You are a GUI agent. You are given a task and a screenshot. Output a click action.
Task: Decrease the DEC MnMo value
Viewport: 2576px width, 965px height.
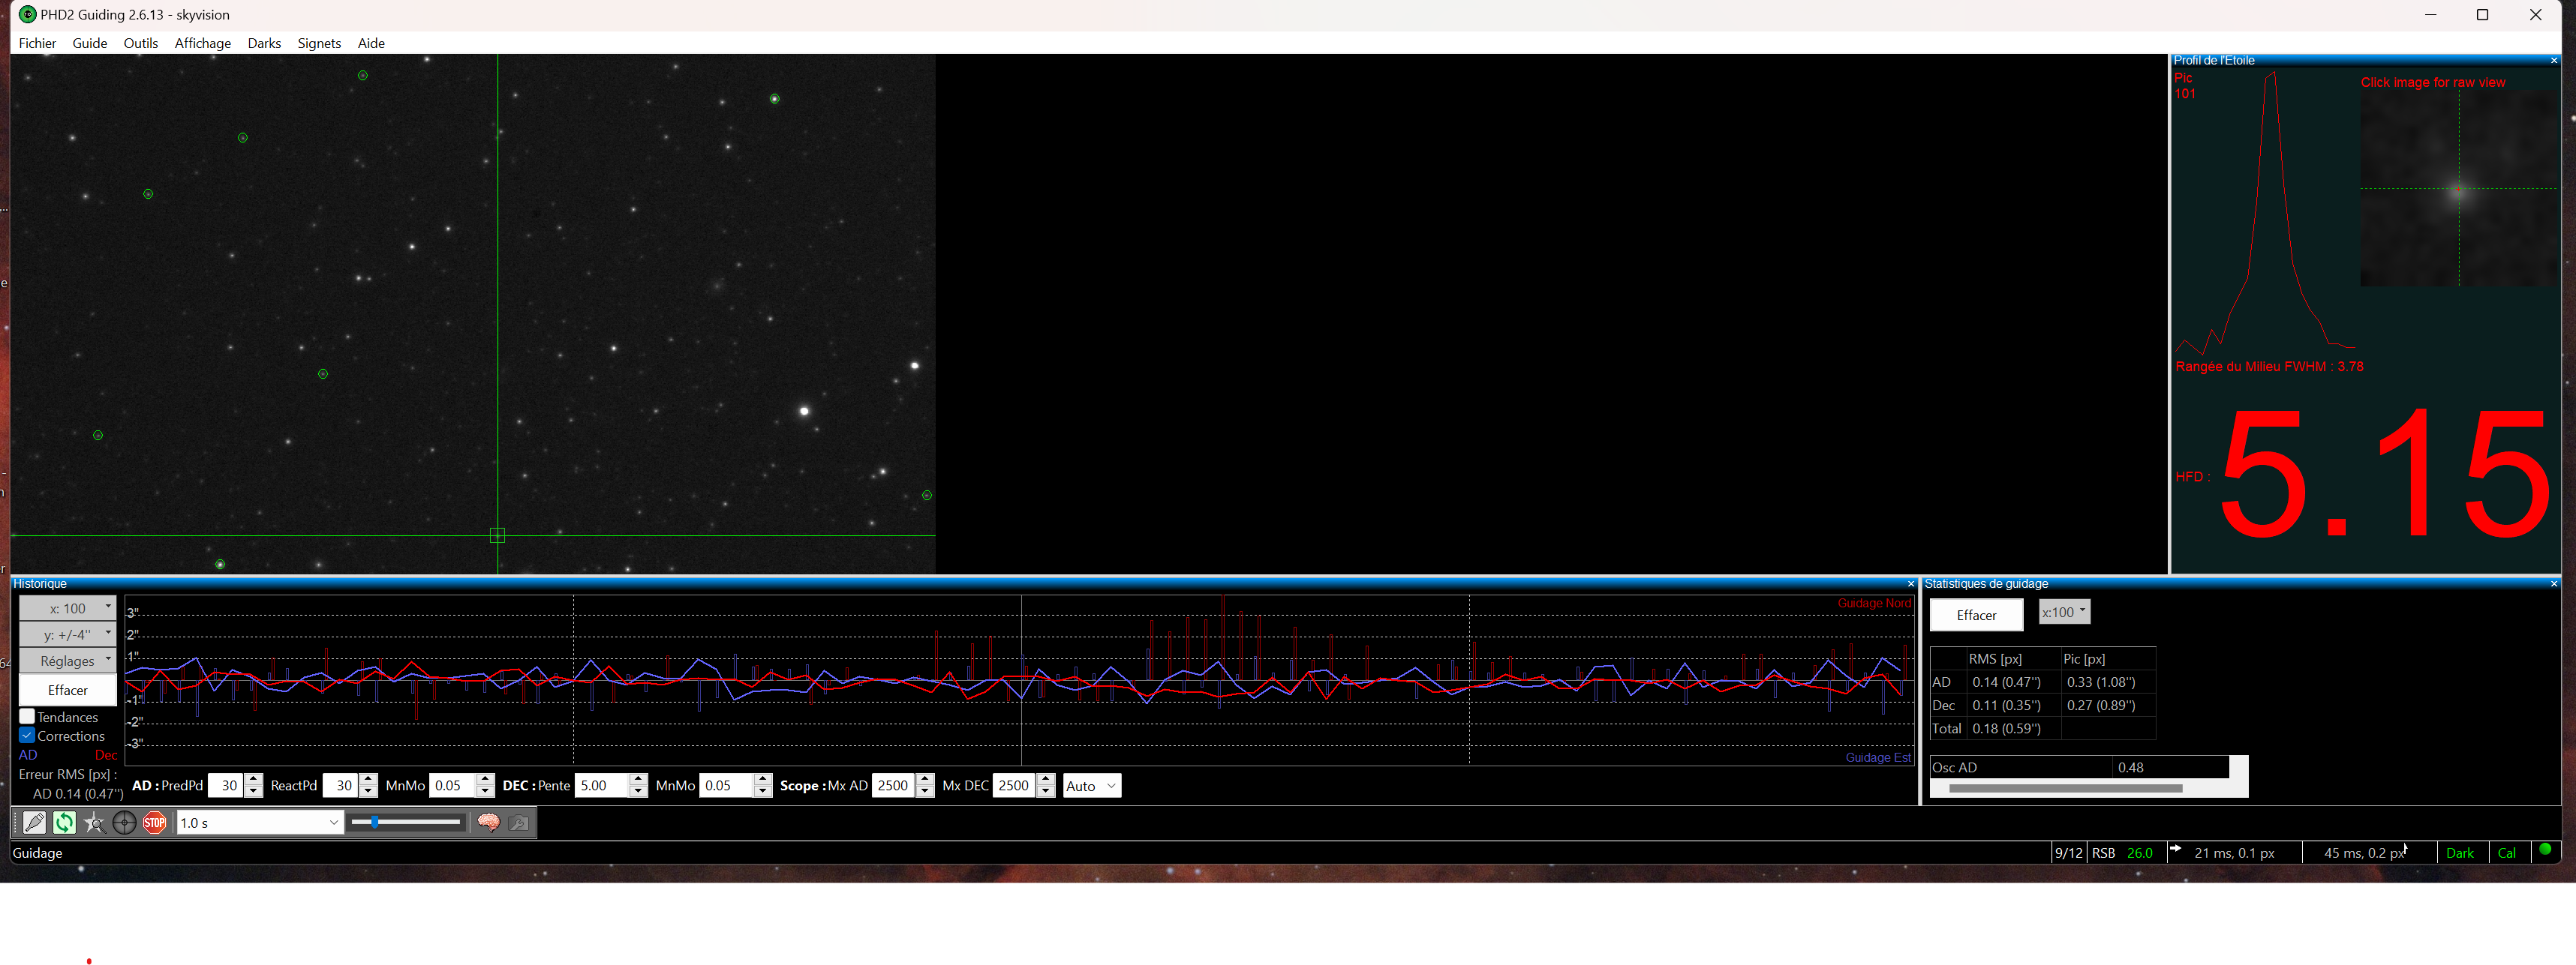[763, 791]
